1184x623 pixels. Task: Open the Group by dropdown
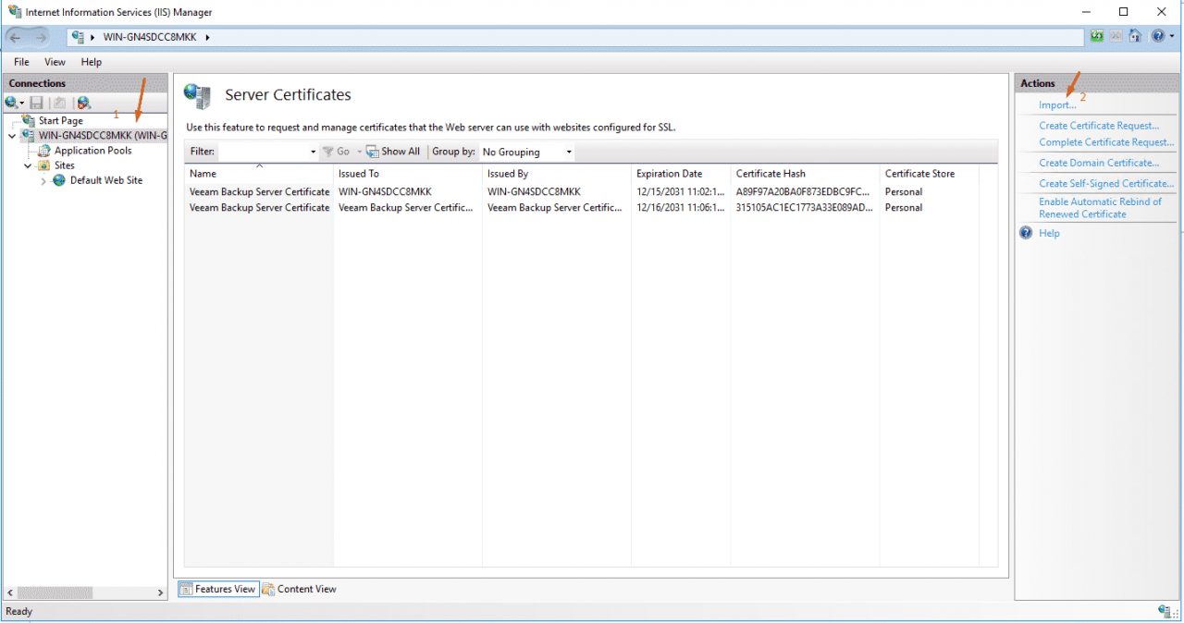527,152
